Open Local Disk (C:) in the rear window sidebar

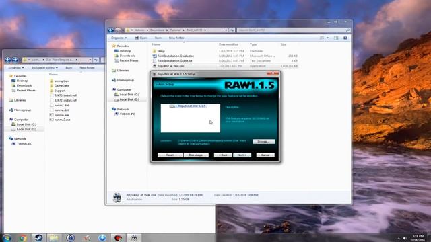click(26, 124)
